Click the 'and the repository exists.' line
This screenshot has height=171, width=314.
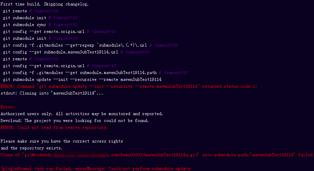coord(31,148)
